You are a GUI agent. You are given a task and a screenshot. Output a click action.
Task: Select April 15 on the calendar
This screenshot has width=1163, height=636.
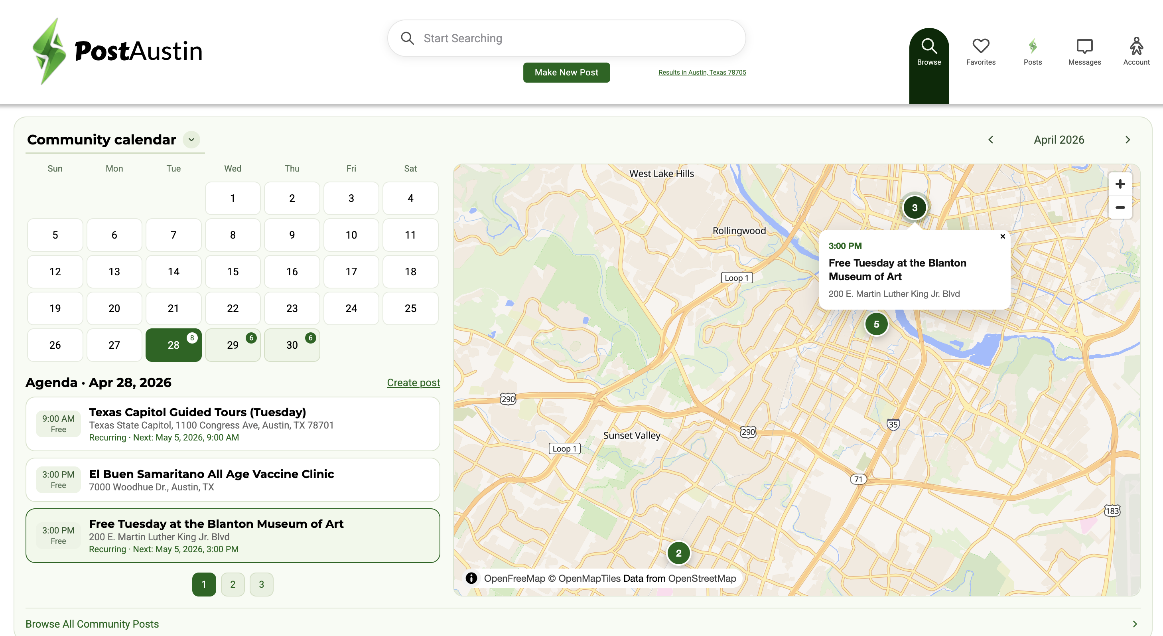pyautogui.click(x=233, y=271)
